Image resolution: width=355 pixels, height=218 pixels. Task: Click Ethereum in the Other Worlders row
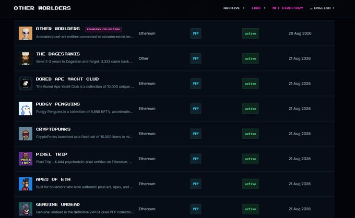click(x=147, y=33)
